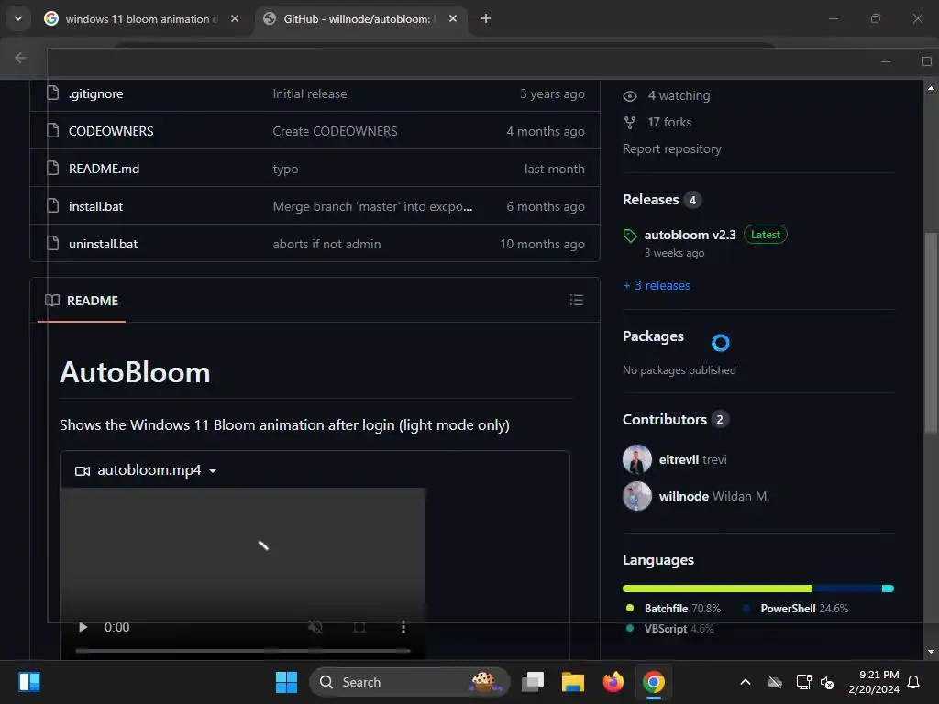The height and width of the screenshot is (704, 939).
Task: Click the README book icon
Action: click(52, 300)
